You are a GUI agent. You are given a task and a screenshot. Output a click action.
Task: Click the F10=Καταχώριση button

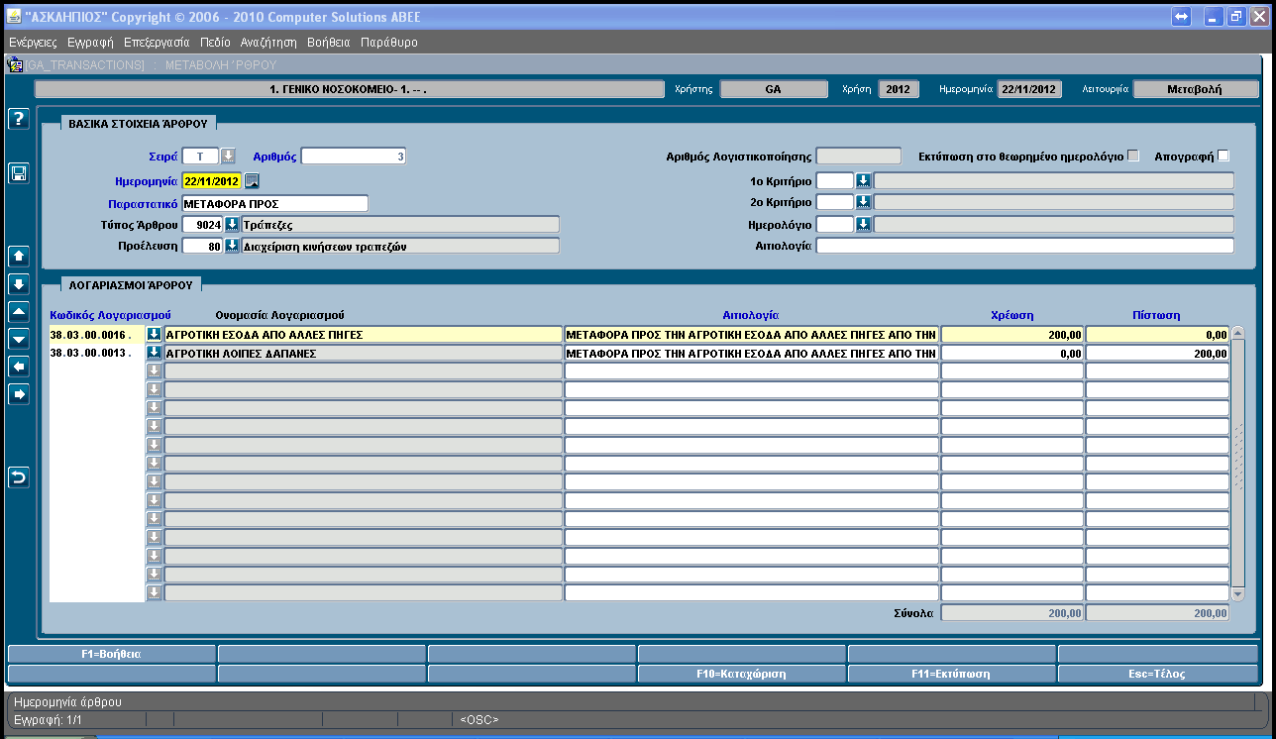741,674
